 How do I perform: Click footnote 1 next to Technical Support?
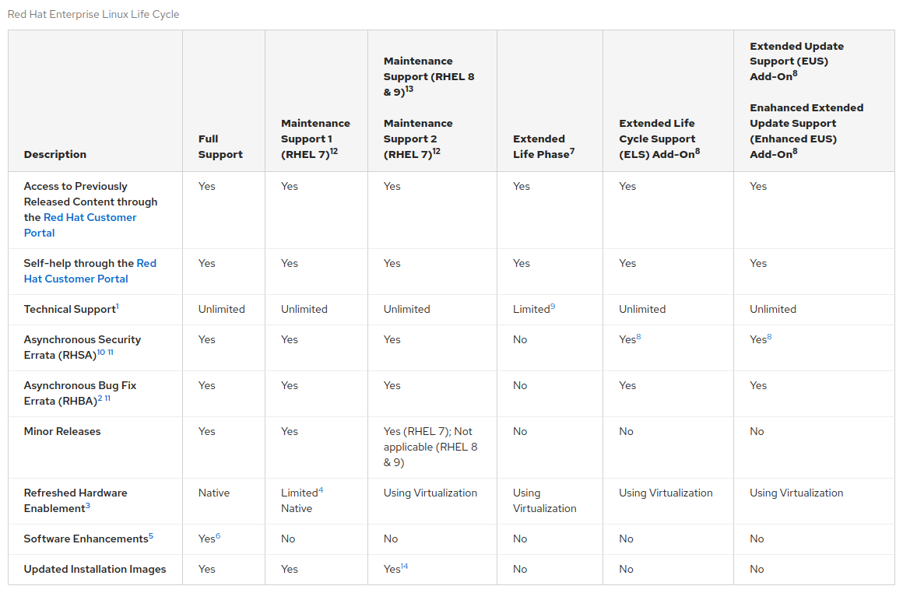118,307
